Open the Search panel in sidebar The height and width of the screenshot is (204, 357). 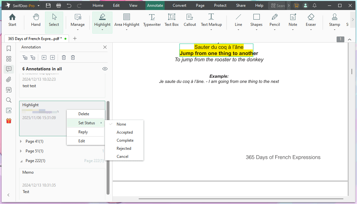coord(8,100)
